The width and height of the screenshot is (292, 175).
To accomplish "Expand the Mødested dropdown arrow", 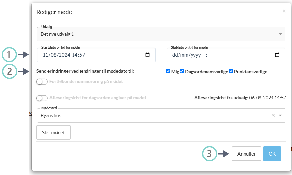I will point(280,116).
